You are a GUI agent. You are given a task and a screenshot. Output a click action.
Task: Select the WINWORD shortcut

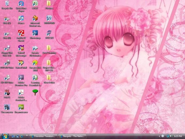tap(49, 20)
